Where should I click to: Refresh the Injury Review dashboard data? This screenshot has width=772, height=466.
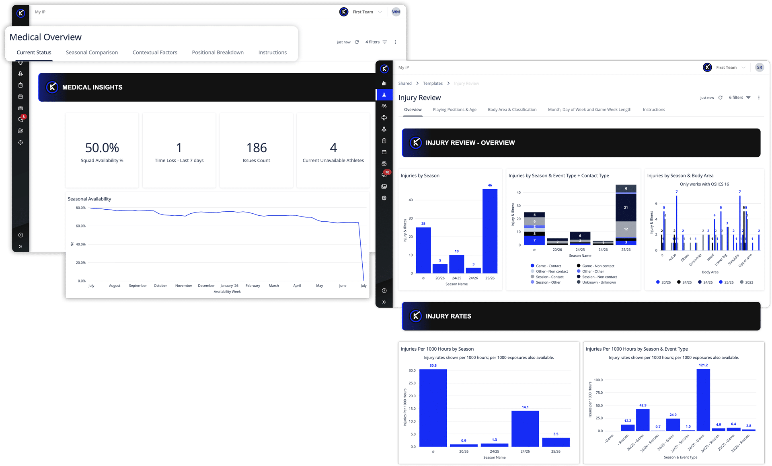click(721, 98)
